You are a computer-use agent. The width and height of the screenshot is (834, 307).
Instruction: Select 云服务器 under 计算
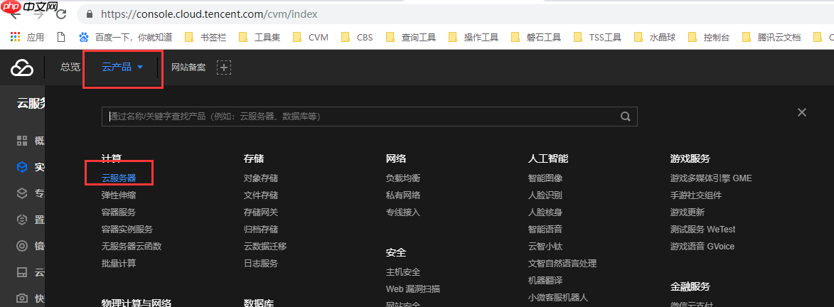pos(119,178)
